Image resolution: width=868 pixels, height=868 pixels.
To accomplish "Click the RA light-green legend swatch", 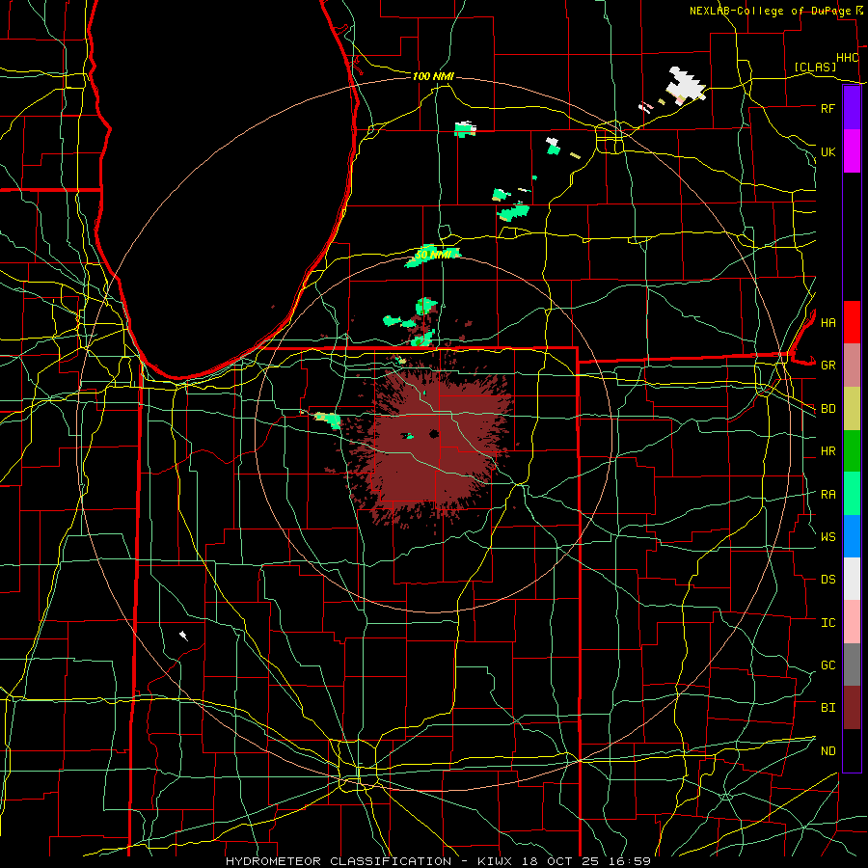I will tap(852, 494).
